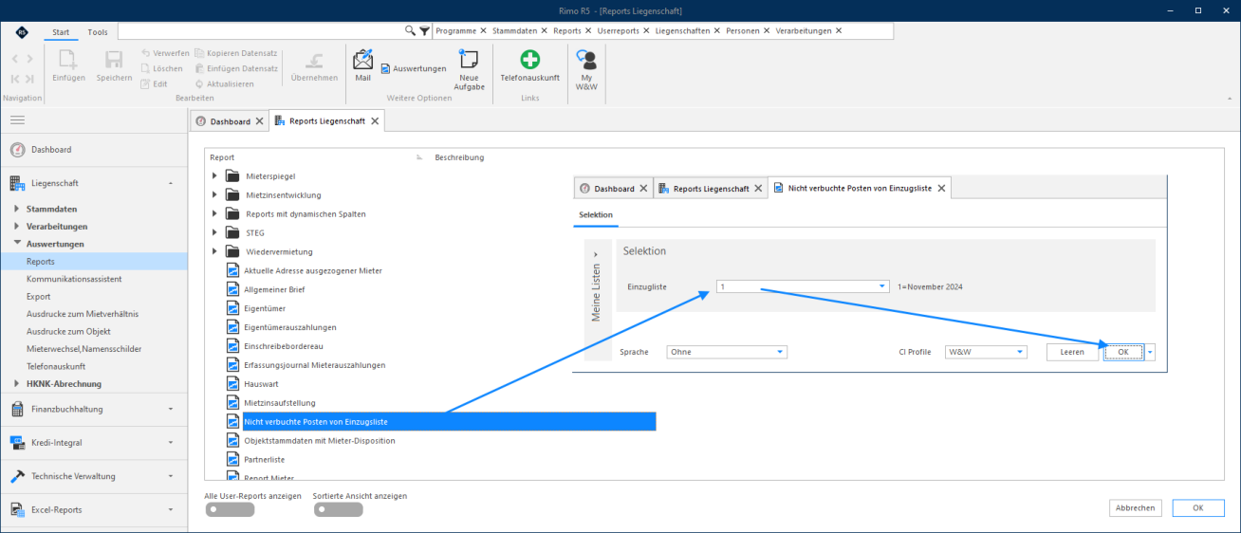Open the arrow next to inner OK button
1241x533 pixels.
[x=1151, y=352]
